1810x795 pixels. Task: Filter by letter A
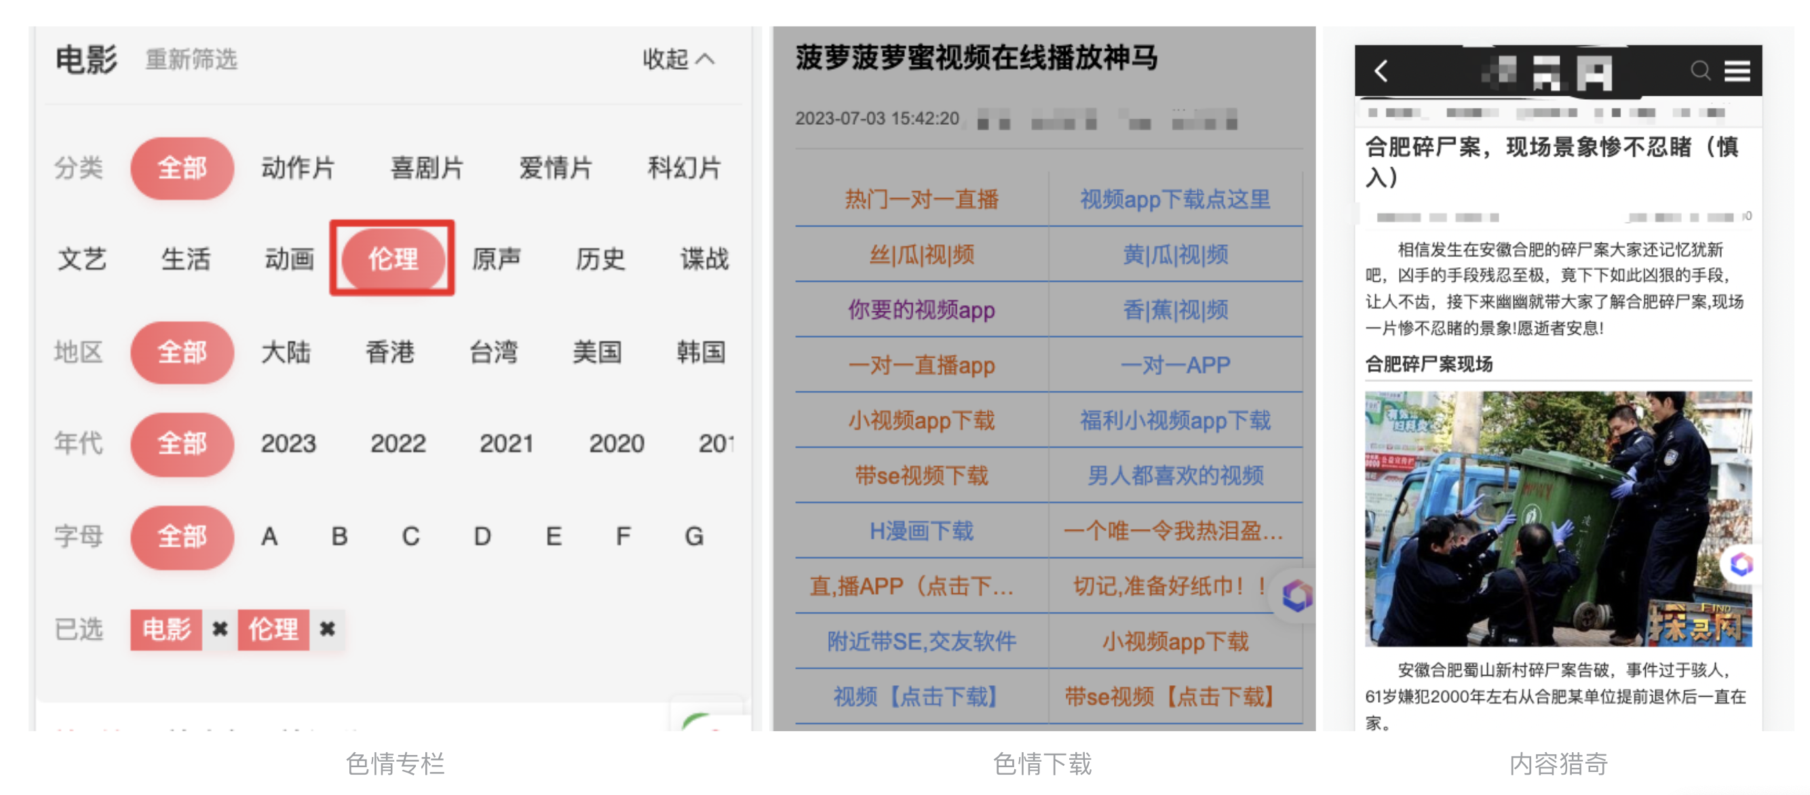point(269,537)
